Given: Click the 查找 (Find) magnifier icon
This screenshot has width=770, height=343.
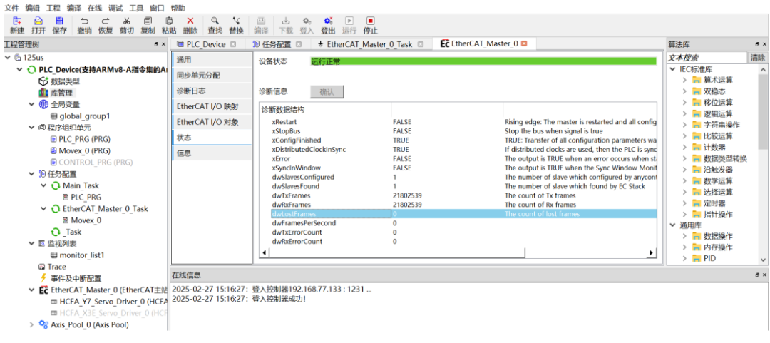Looking at the screenshot, I should tap(215, 21).
